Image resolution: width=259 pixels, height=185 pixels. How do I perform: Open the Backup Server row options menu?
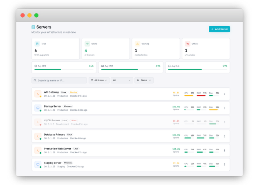(224, 108)
